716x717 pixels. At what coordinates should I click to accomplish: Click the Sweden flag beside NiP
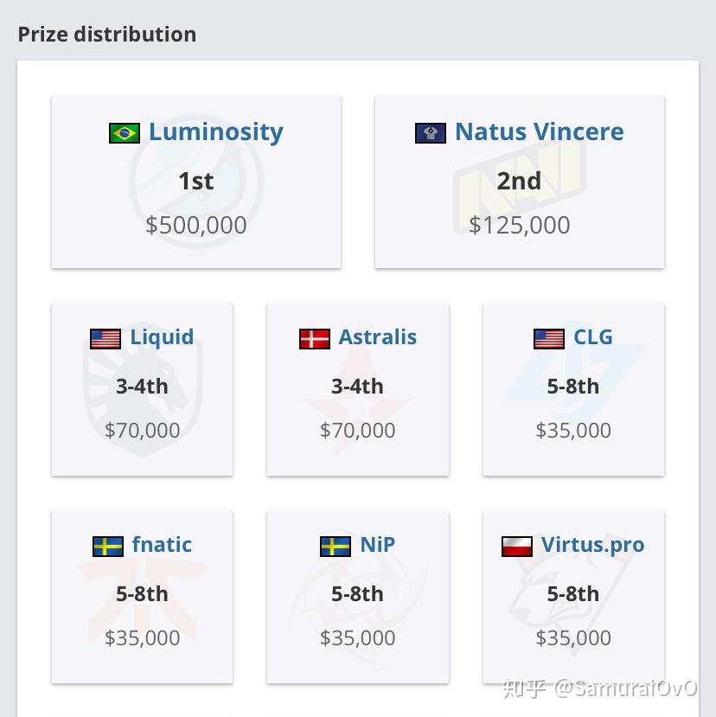336,546
